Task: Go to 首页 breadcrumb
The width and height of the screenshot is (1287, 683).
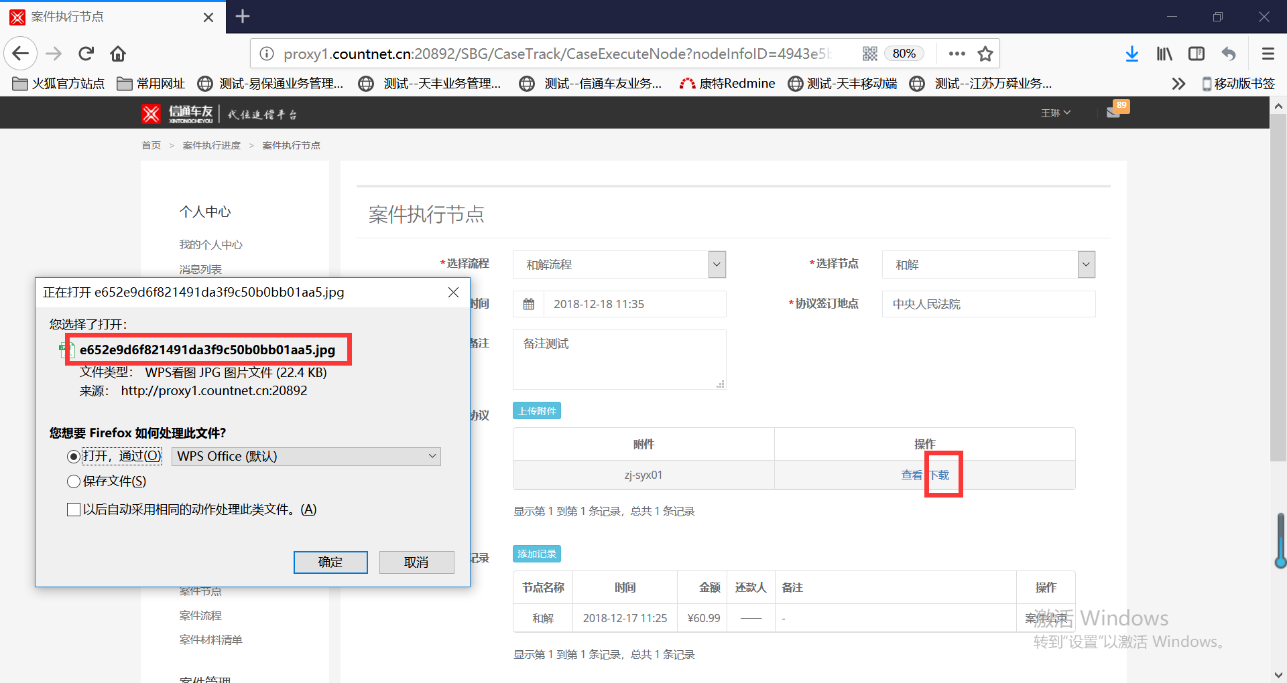Action: click(151, 145)
